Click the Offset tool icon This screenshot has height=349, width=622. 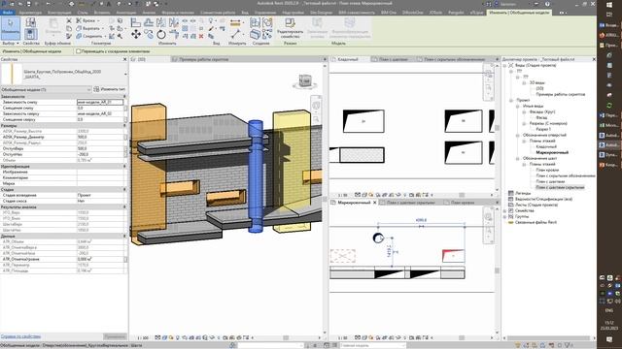[149, 22]
